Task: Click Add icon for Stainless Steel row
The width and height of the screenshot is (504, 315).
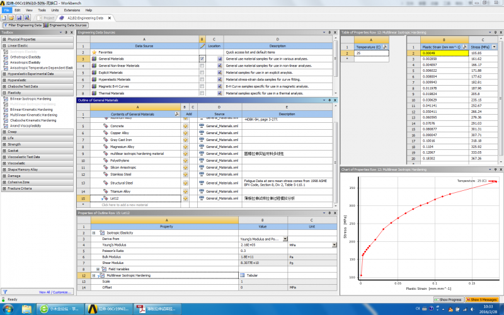Action: (x=185, y=174)
